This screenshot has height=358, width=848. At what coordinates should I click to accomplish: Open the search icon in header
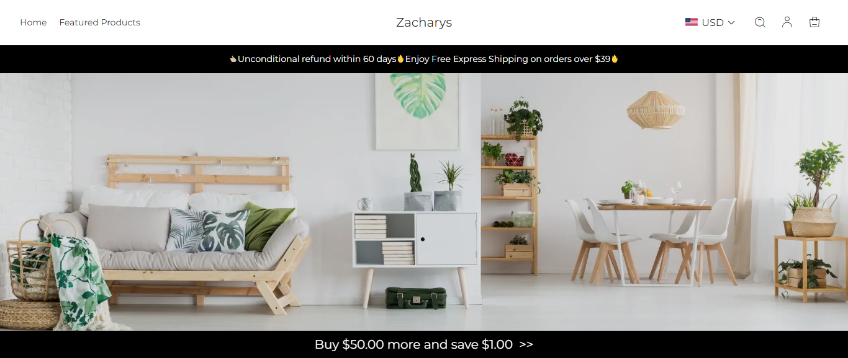tap(760, 22)
